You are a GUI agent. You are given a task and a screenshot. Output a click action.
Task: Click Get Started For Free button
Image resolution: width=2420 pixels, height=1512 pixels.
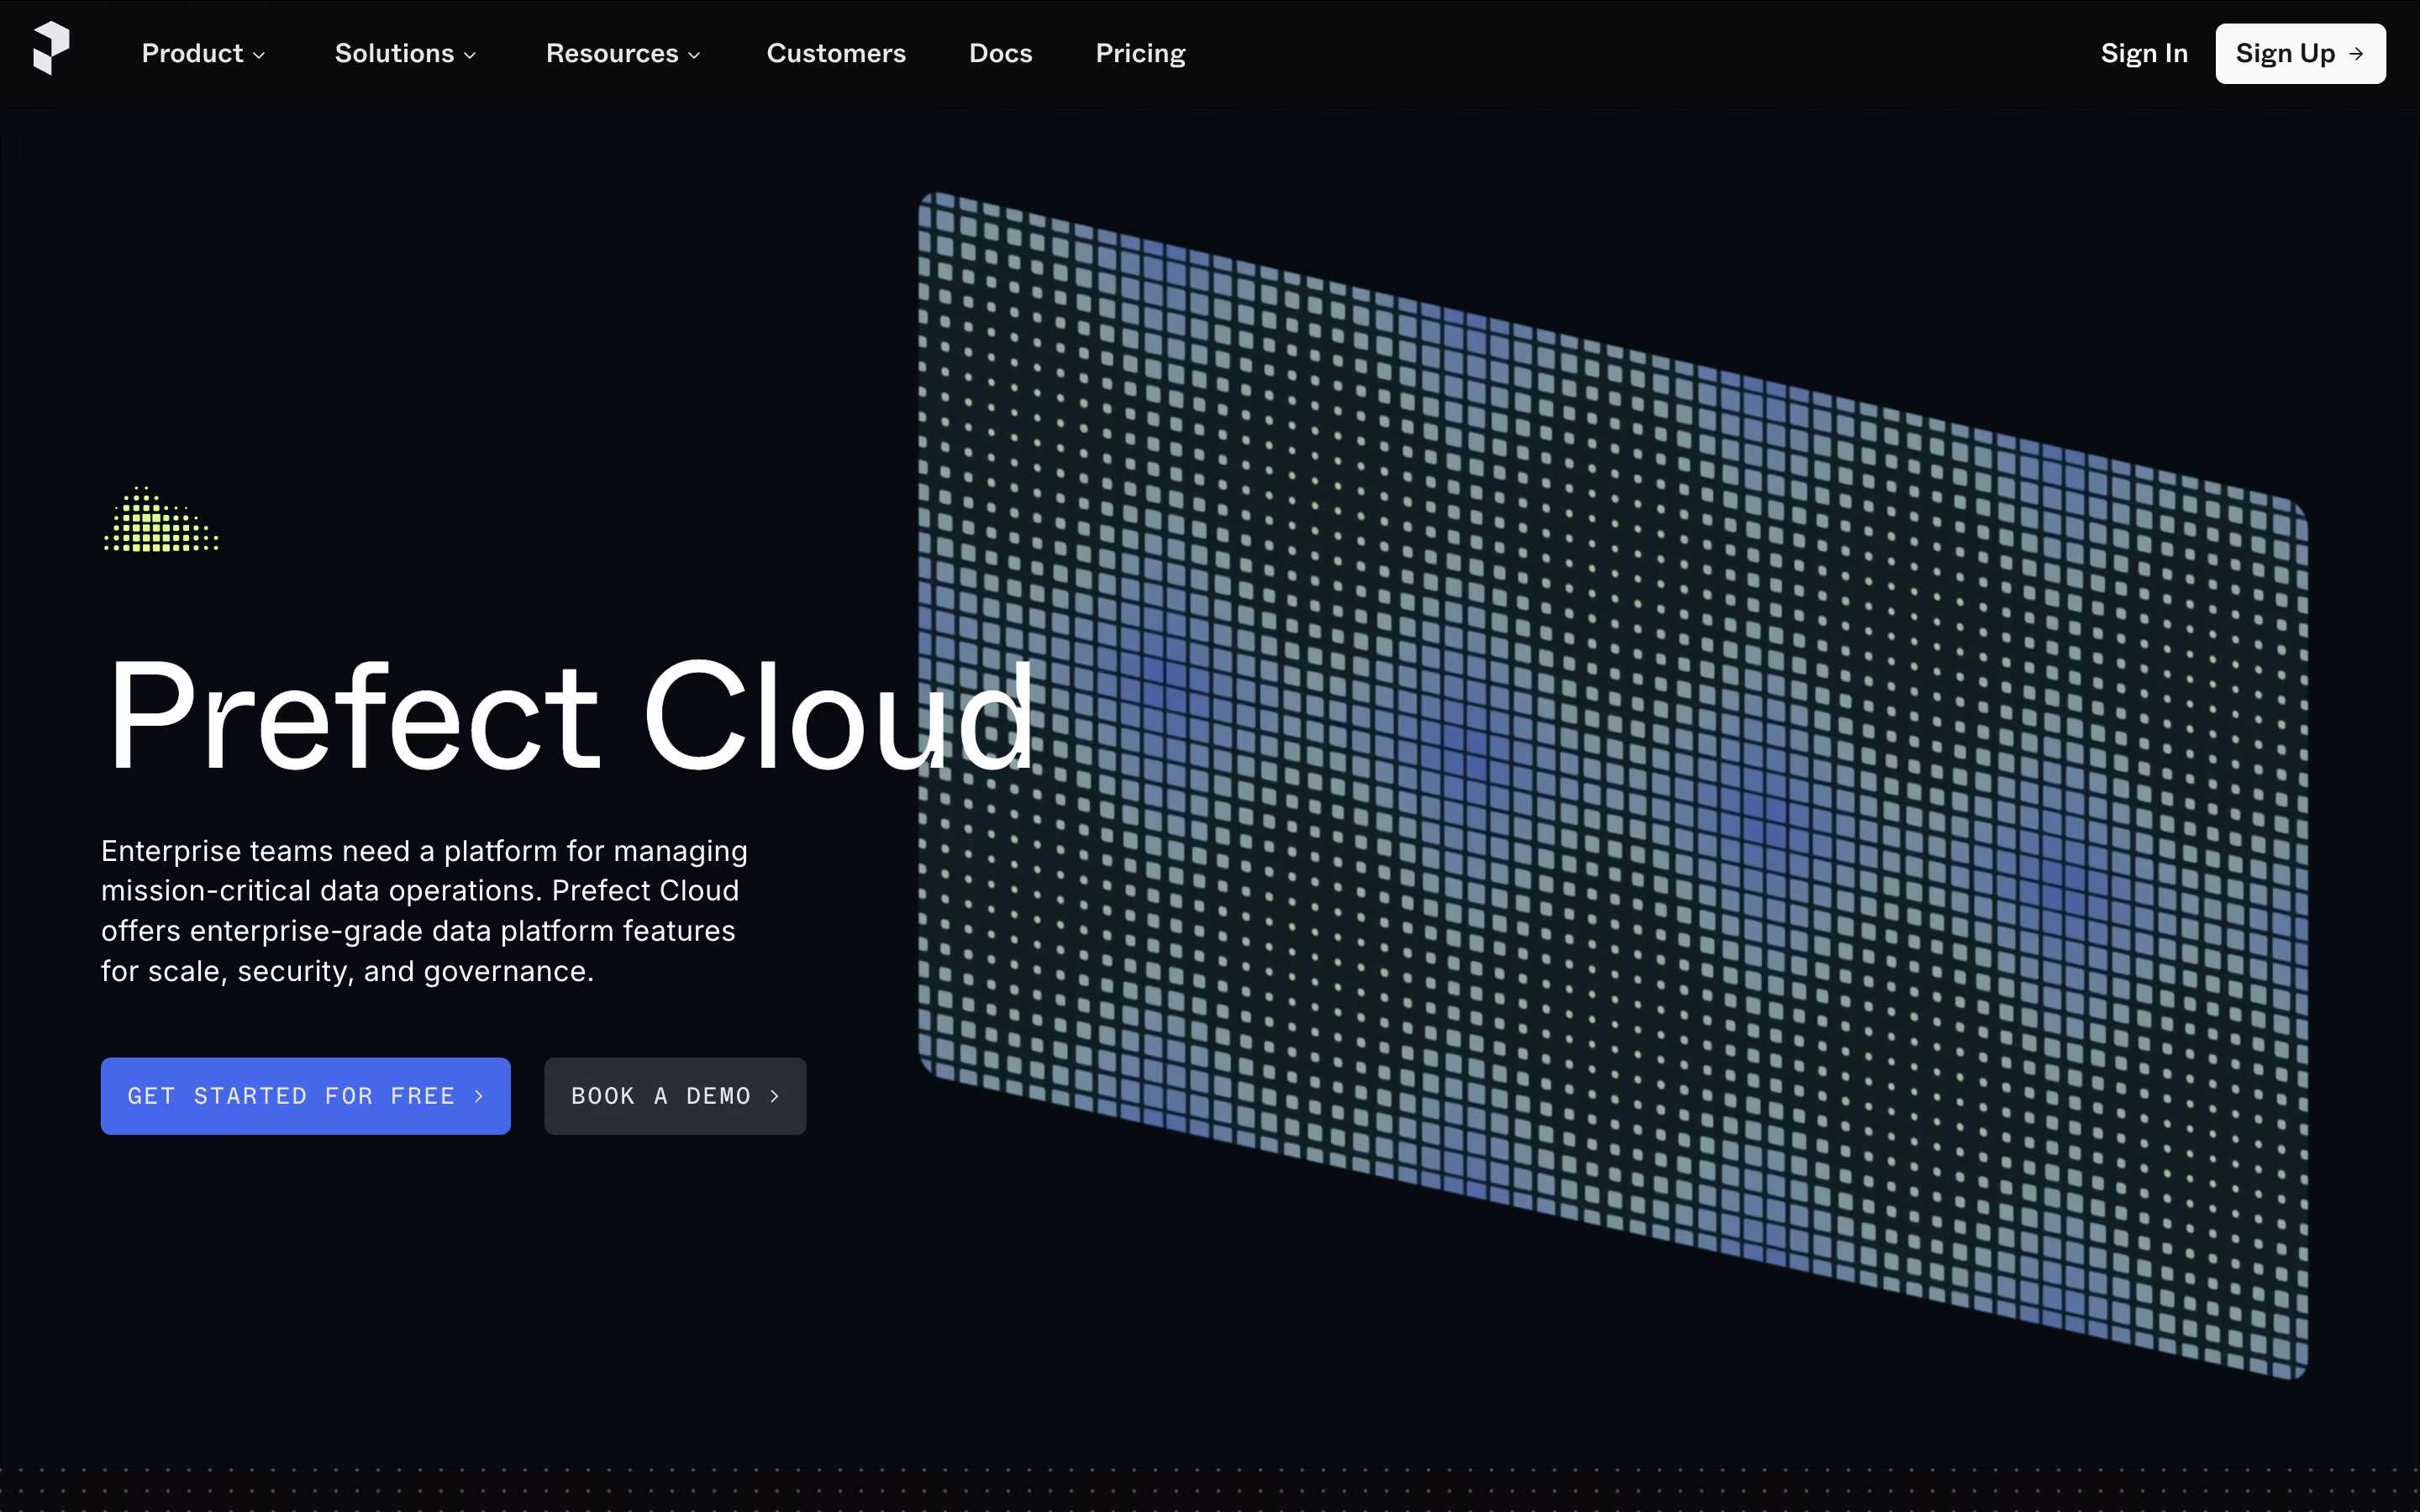(x=306, y=1096)
